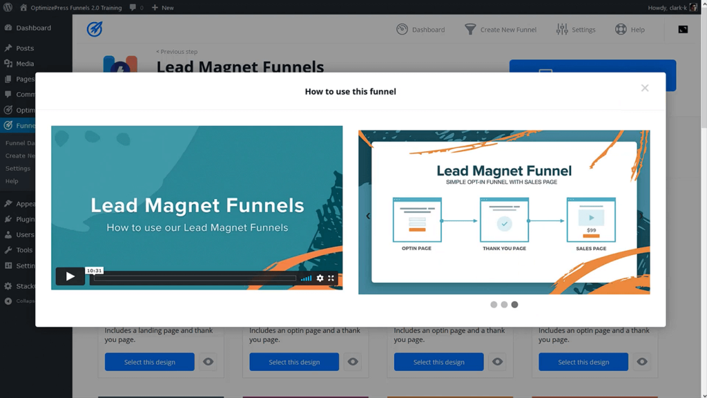Collapse the WordPress admin sidebar

(26, 301)
